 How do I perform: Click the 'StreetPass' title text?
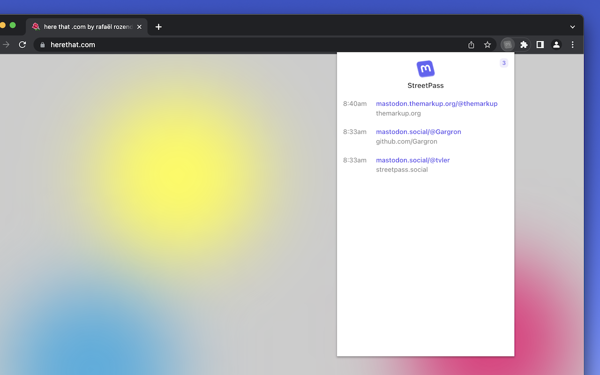[x=426, y=85]
